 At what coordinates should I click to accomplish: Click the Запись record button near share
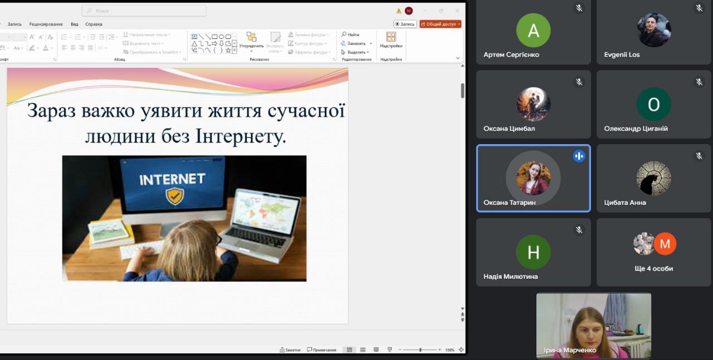[405, 24]
